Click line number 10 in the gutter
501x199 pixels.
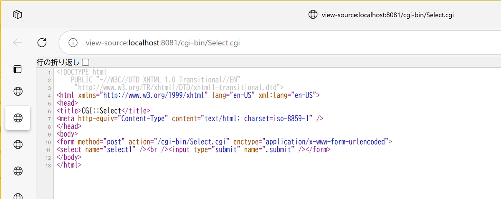[x=48, y=142]
